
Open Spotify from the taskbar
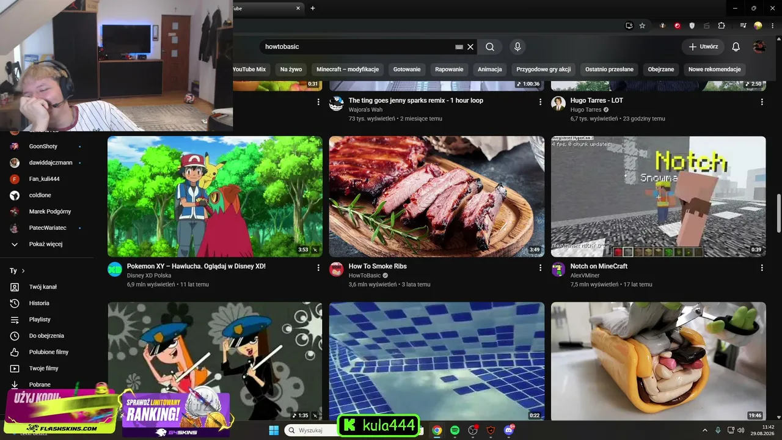455,430
